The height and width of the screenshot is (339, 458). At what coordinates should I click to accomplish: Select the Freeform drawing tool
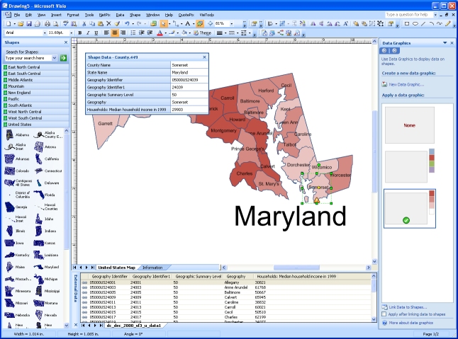click(440, 24)
